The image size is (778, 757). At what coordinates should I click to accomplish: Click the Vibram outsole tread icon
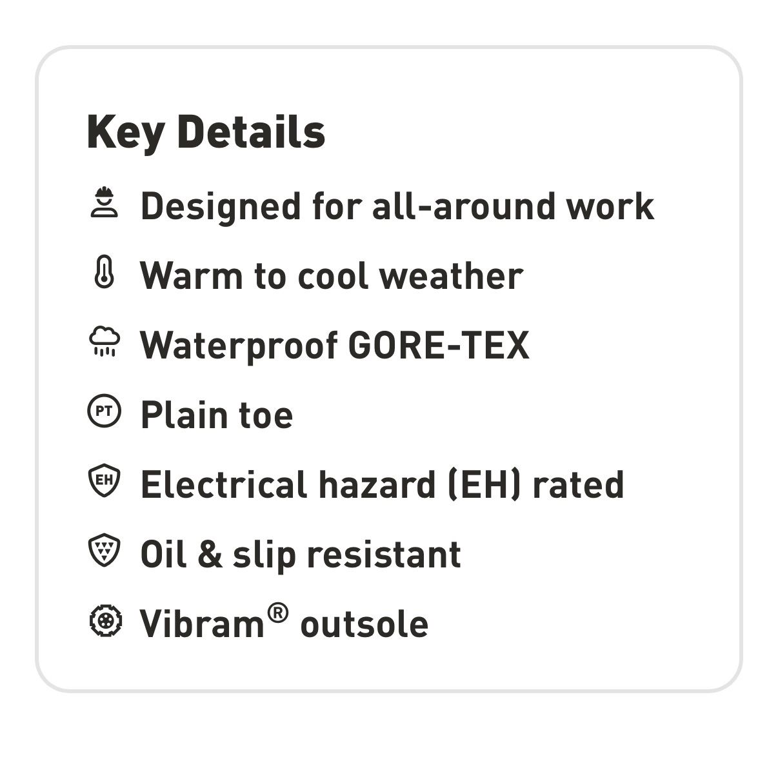click(x=104, y=620)
